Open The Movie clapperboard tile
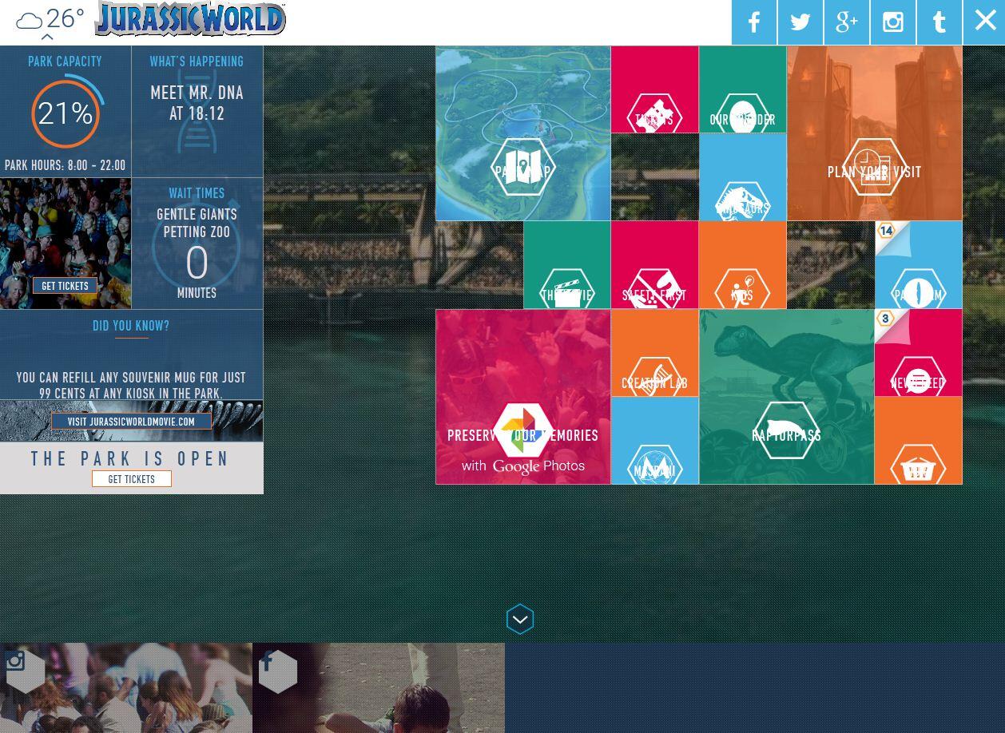The height and width of the screenshot is (733, 1005). 566,265
